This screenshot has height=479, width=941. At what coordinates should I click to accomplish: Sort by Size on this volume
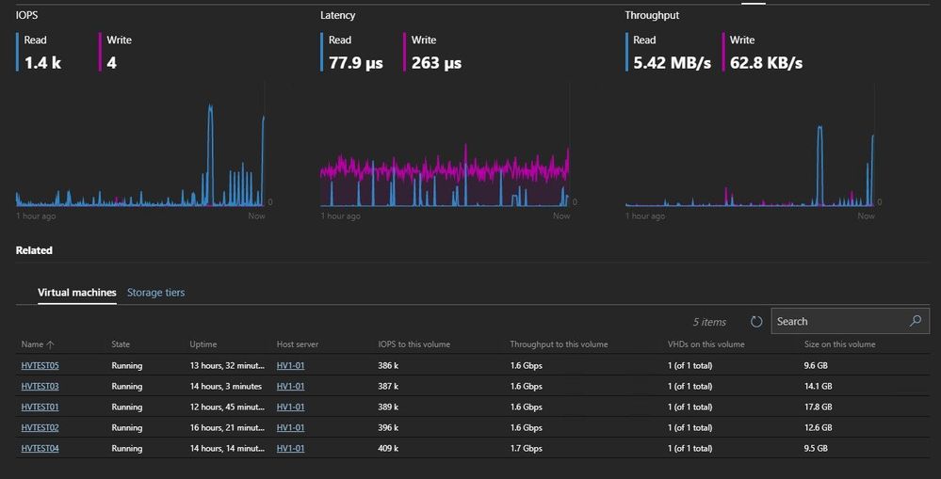[839, 344]
